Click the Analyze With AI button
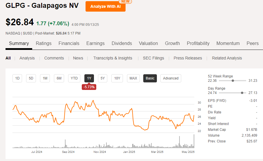The width and height of the screenshot is (263, 161). [106, 6]
